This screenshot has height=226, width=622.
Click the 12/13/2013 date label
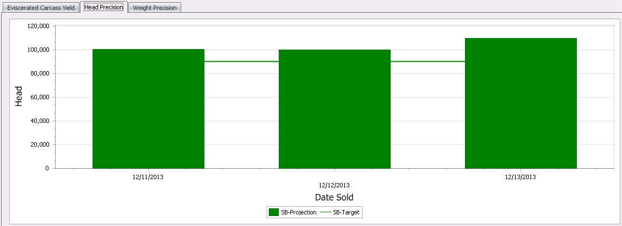click(x=521, y=177)
